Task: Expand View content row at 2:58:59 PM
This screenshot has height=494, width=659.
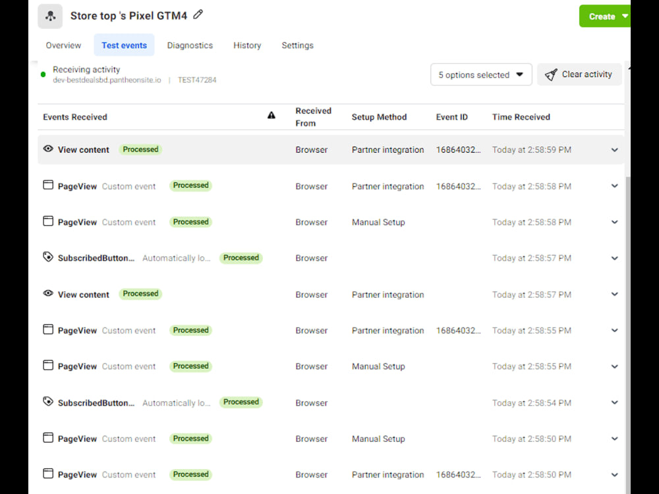Action: pos(614,150)
